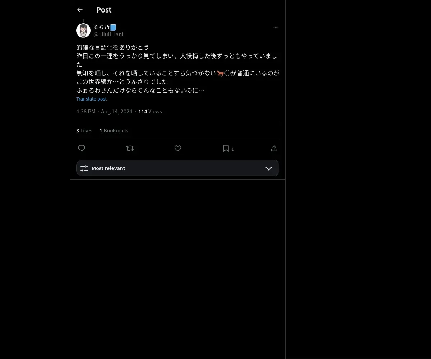The height and width of the screenshot is (359, 431).
Task: View the 114 Views analytics
Action: 150,112
